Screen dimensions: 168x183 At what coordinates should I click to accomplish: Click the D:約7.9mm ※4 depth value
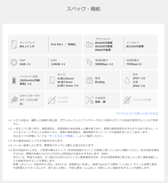68,86
